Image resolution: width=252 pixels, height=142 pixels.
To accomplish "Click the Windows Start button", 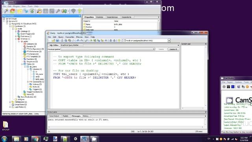I will point(4,139).
